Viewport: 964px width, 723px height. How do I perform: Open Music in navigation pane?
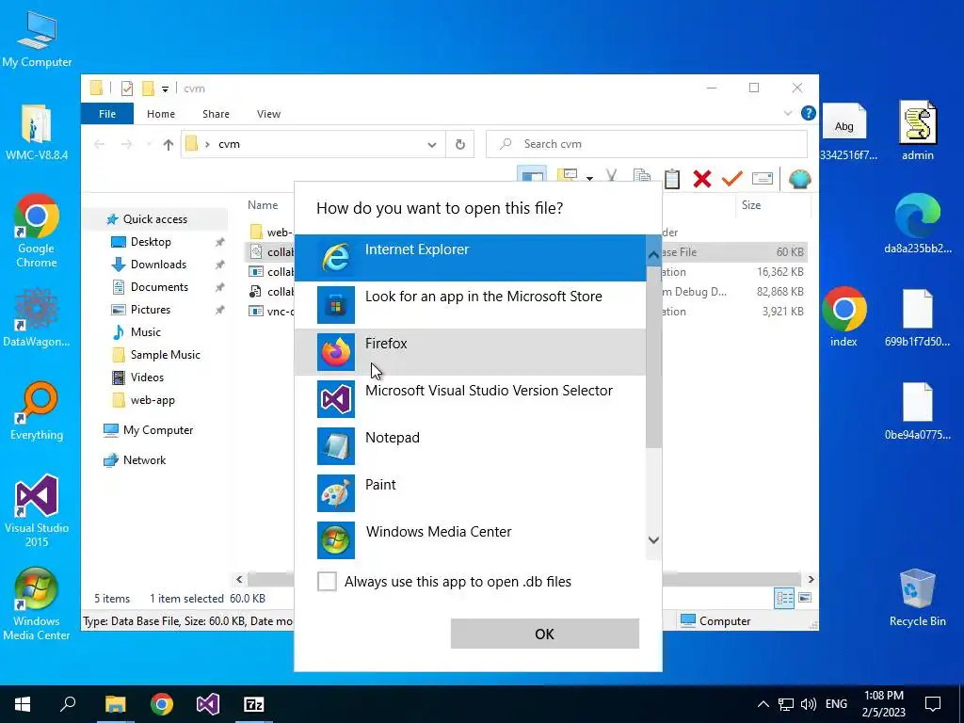[x=145, y=332]
